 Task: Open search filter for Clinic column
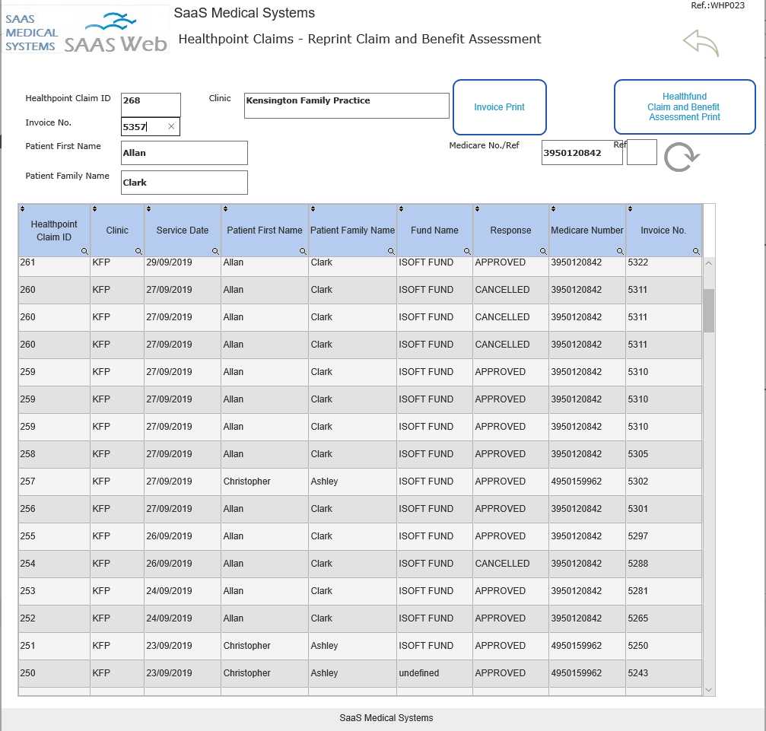(x=138, y=251)
